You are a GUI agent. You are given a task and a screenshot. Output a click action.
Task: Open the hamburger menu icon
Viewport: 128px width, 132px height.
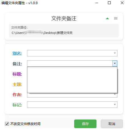(116, 18)
